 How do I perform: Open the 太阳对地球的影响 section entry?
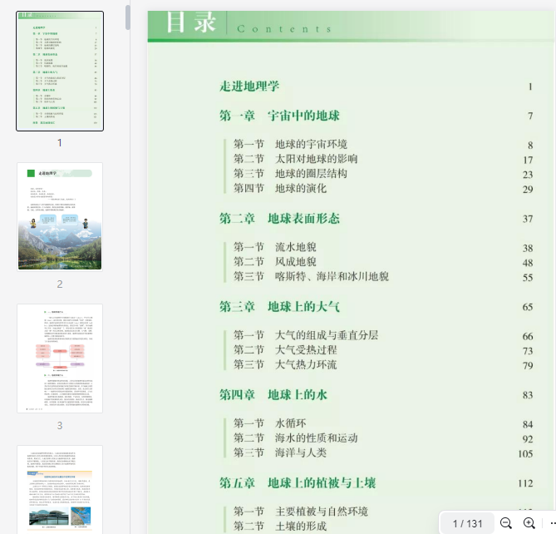[316, 159]
